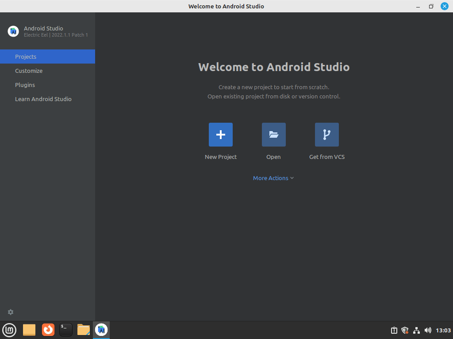Select the Projects sidebar entry
Viewport: 453px width, 339px height.
click(26, 56)
